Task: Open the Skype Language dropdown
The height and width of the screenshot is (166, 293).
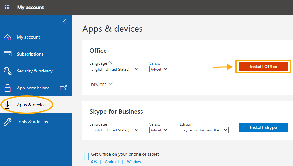Action: pyautogui.click(x=114, y=130)
